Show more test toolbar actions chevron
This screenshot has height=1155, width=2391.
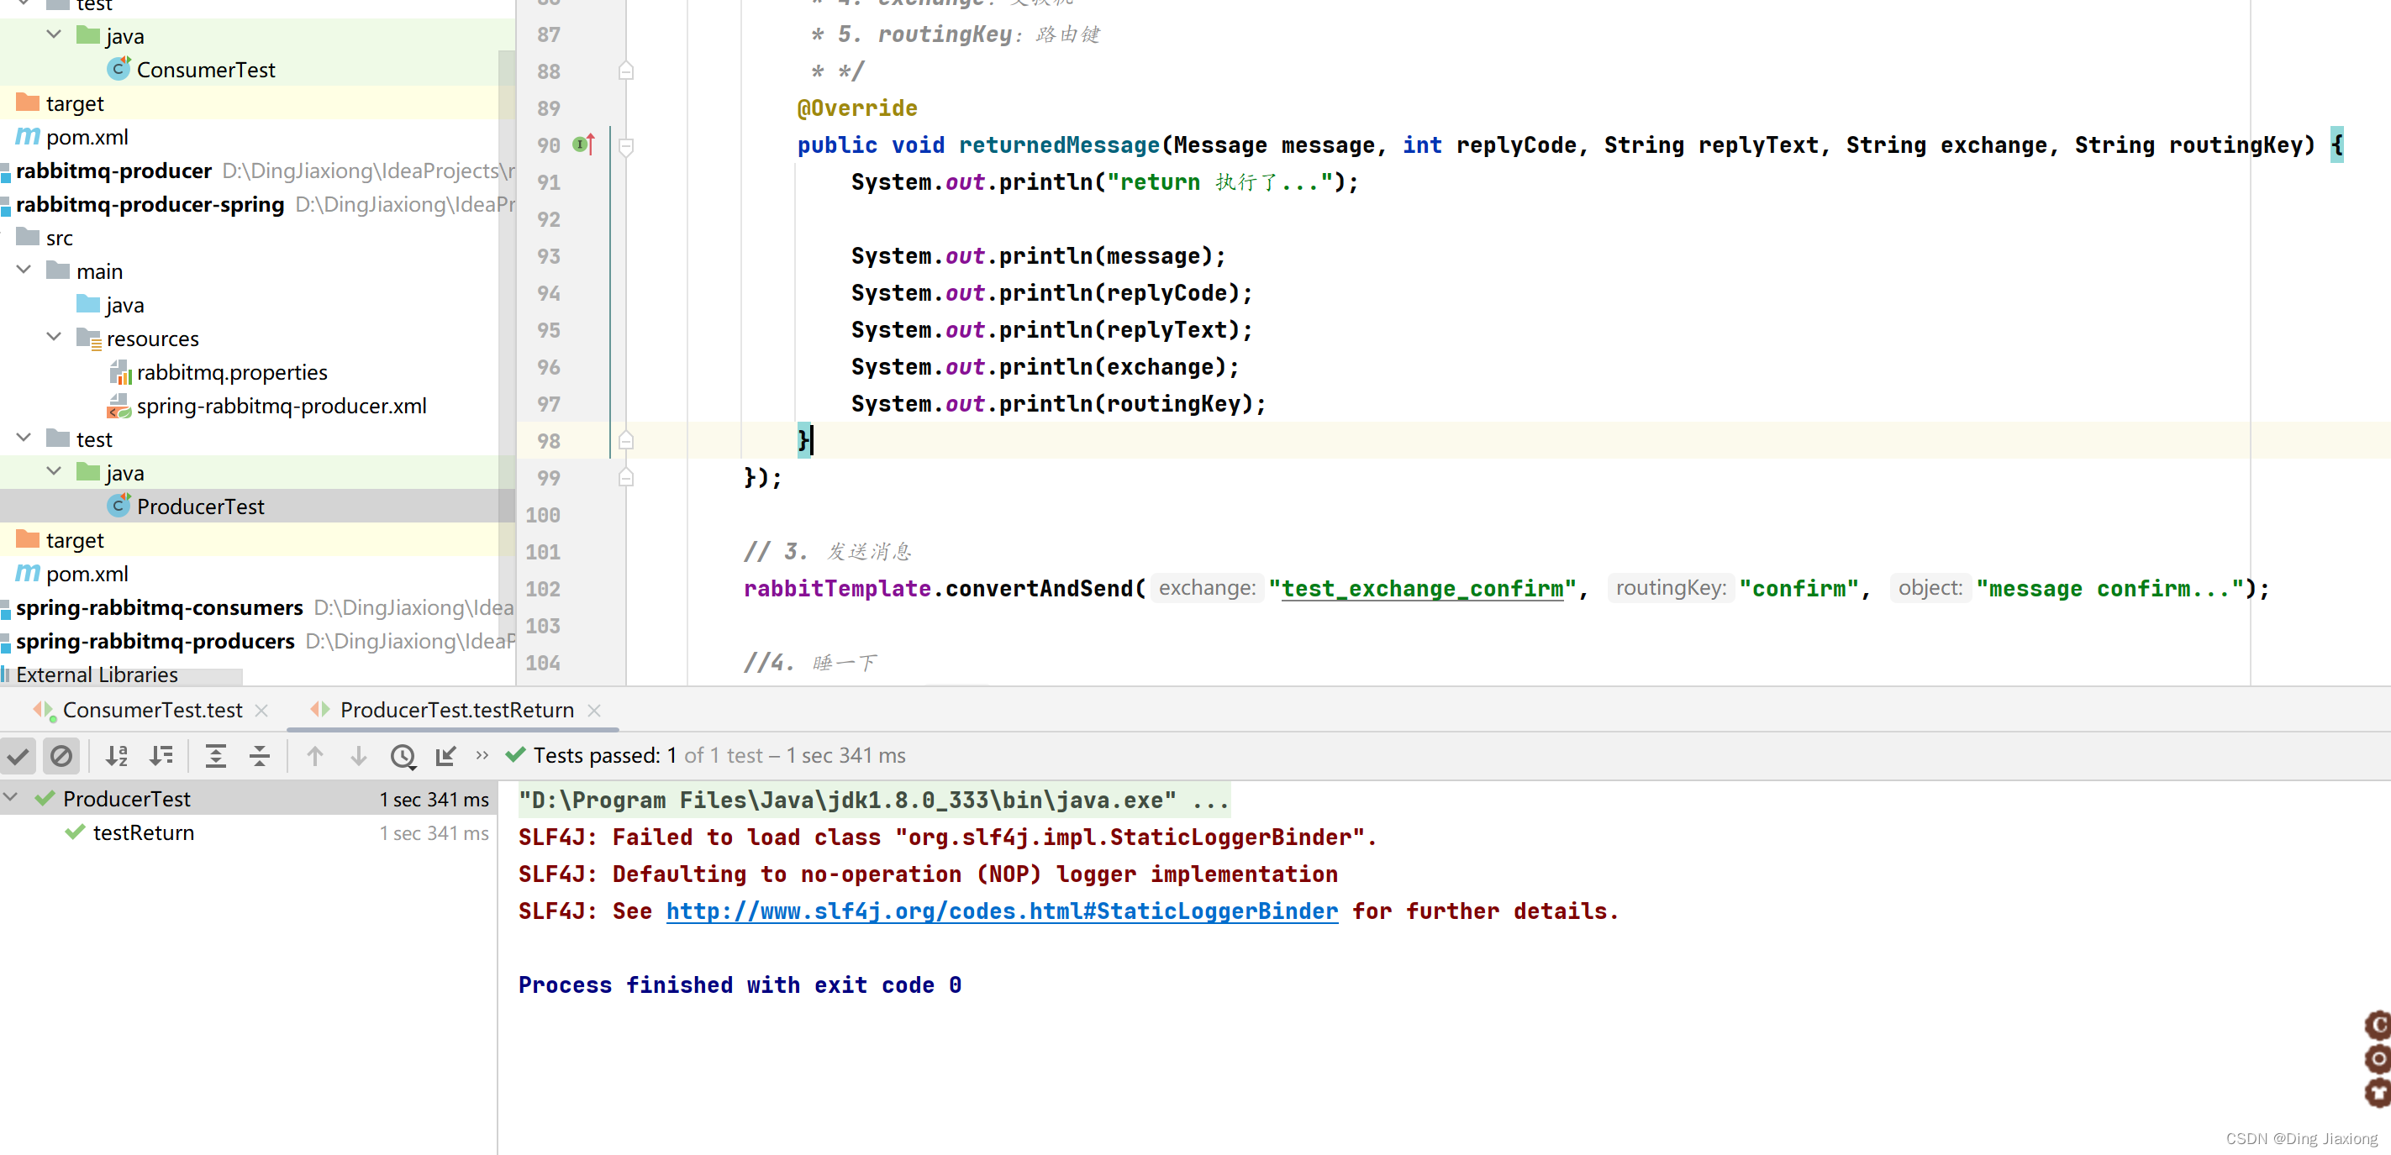482,755
